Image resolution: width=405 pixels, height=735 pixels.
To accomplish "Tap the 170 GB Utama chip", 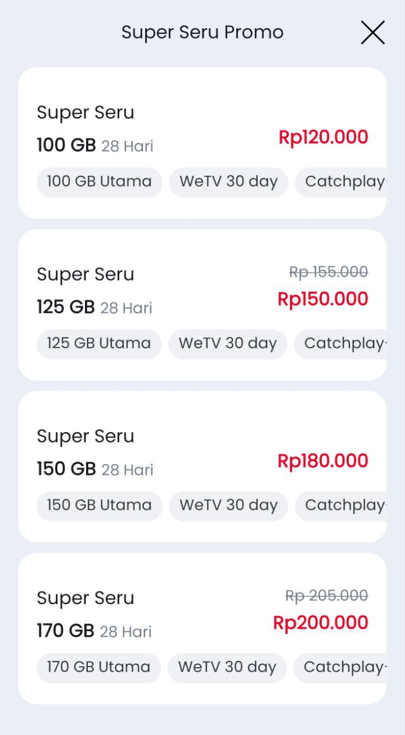I will click(x=99, y=668).
